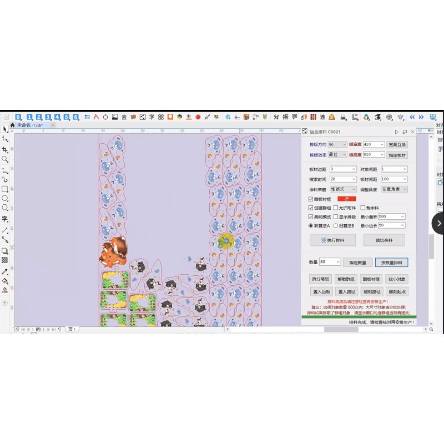Select the Text tool 字 in toolbox
This screenshot has width=444, height=444.
[x=5, y=219]
